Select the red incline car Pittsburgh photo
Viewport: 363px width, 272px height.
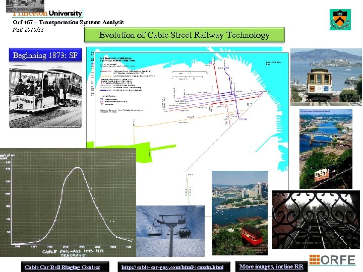(x=239, y=213)
